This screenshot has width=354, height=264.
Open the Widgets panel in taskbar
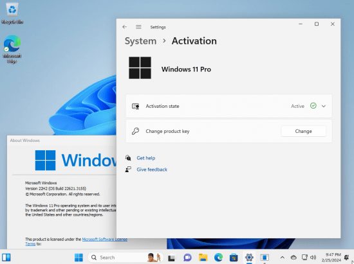point(6,257)
